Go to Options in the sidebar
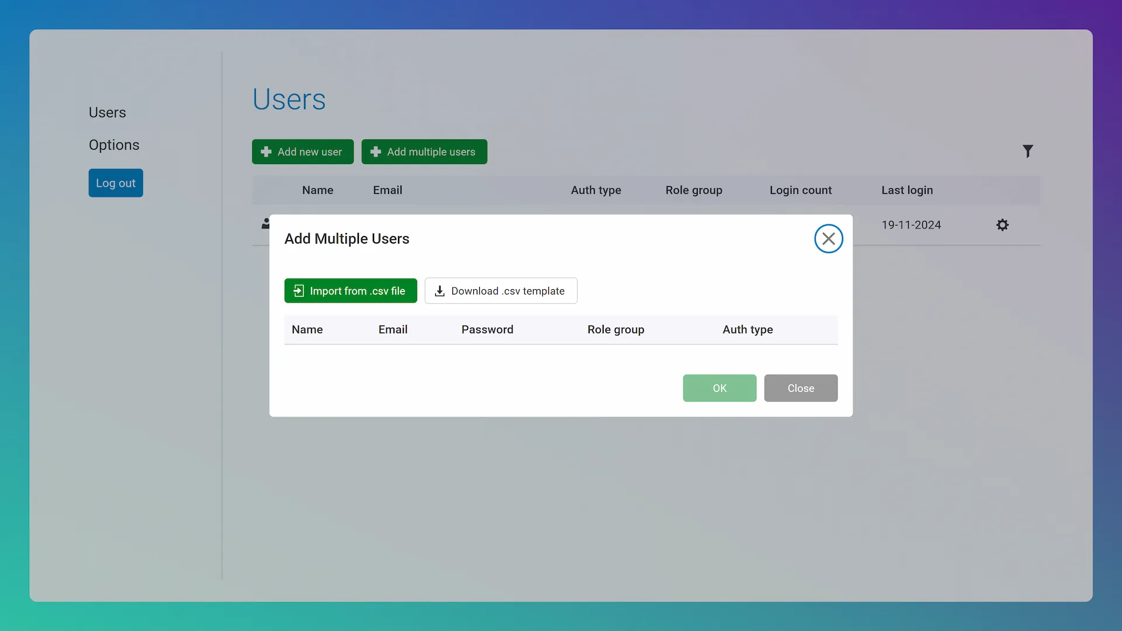This screenshot has height=631, width=1122. pyautogui.click(x=114, y=145)
